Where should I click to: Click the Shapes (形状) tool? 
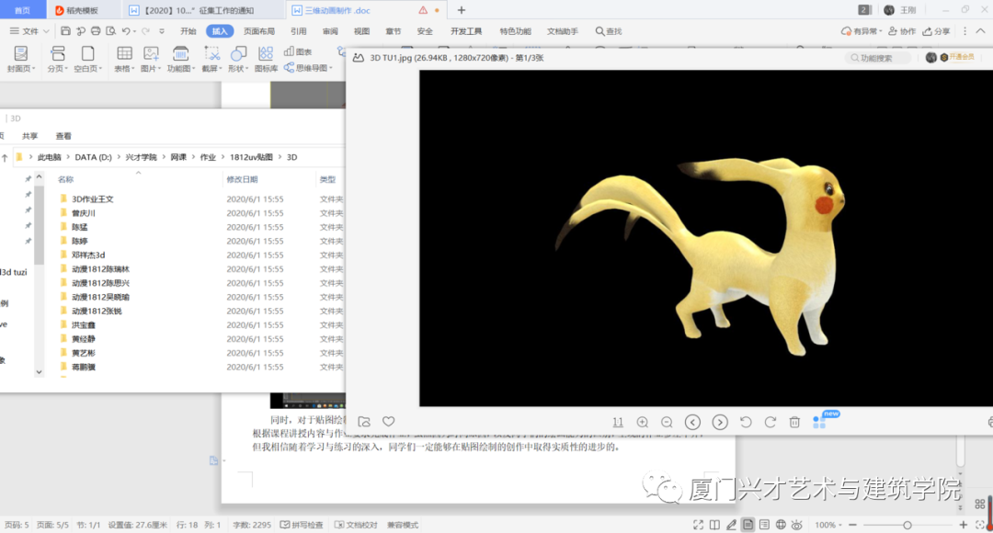click(238, 60)
